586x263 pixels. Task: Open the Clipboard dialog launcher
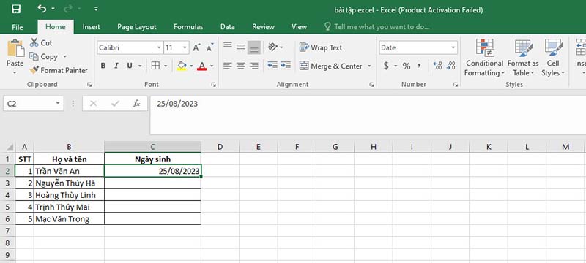pos(89,85)
